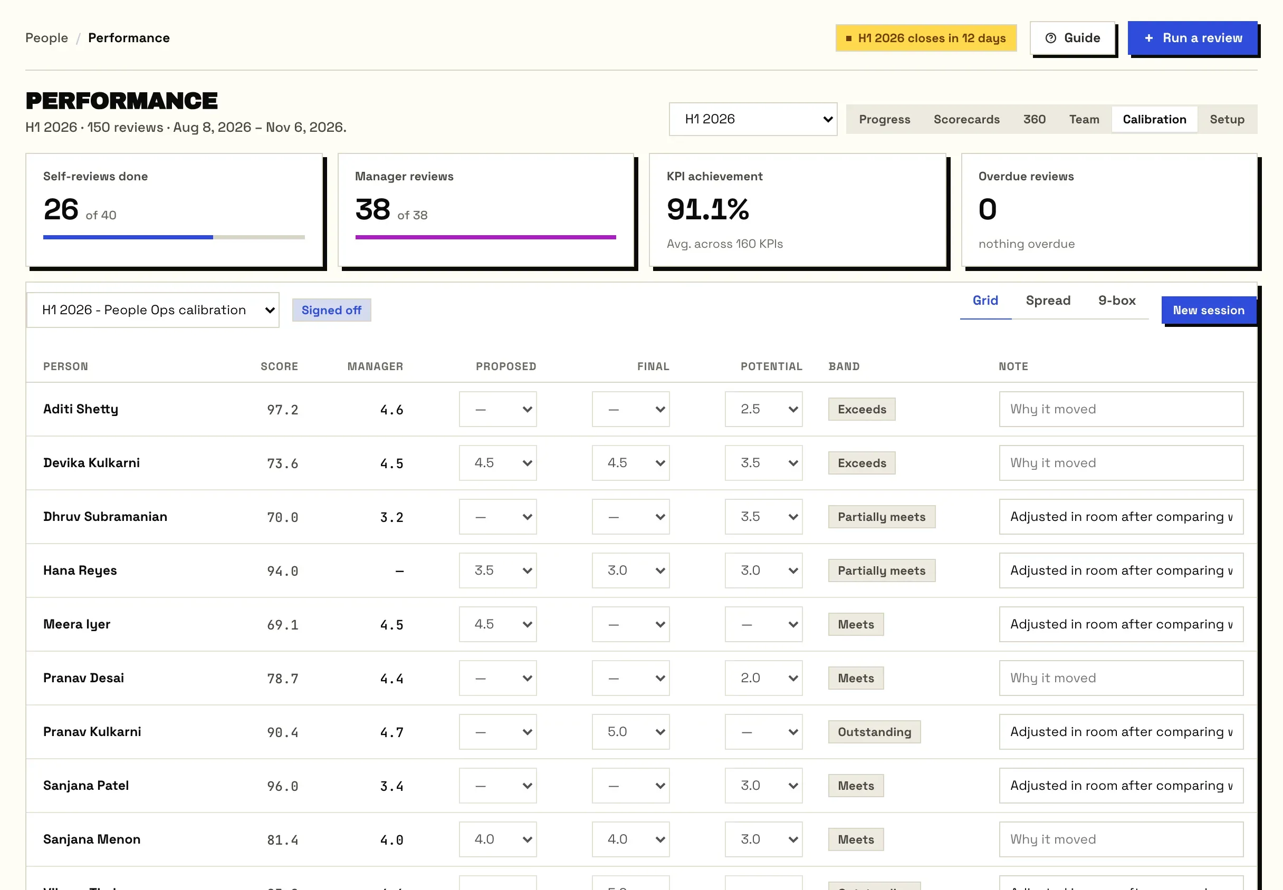This screenshot has width=1283, height=890.
Task: Click Devika Kulkarni's Exceeds band badge
Action: coord(861,463)
